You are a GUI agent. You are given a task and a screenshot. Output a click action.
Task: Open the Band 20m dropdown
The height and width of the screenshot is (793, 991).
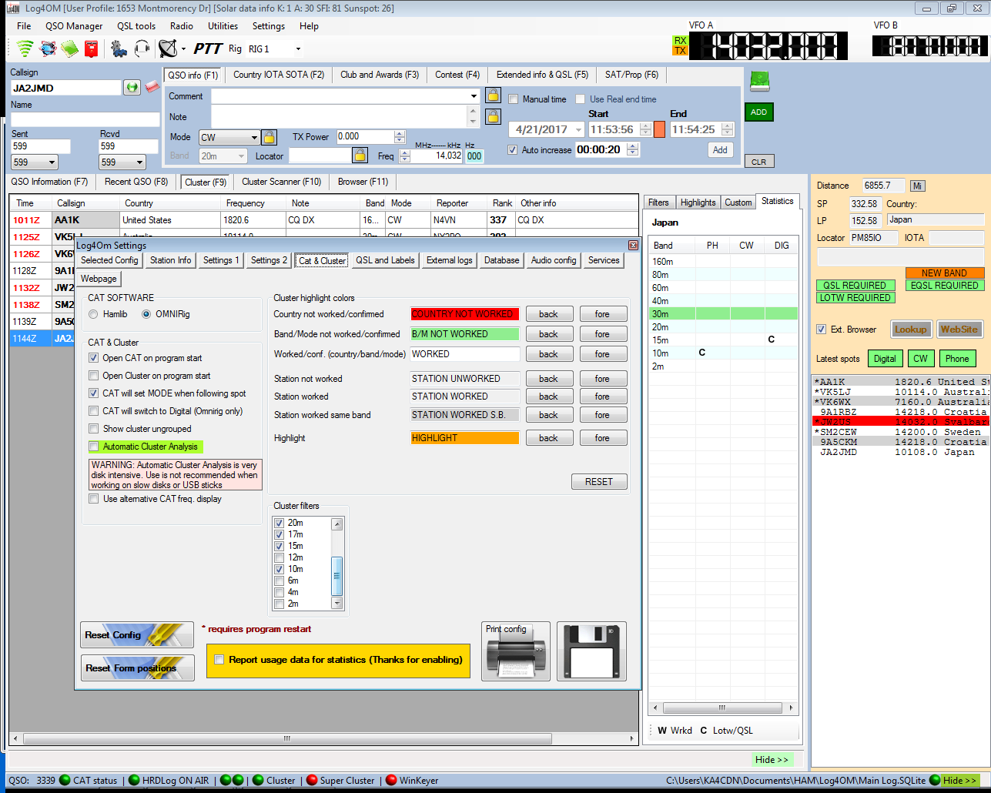(x=241, y=156)
